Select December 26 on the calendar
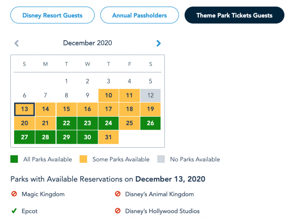Viewport: 291px width, 223px height. tap(150, 123)
